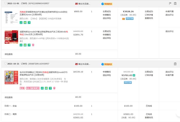The image size is (180, 122).
Task: Click the ¥3701.03 paid amount
Action: (x=127, y=75)
